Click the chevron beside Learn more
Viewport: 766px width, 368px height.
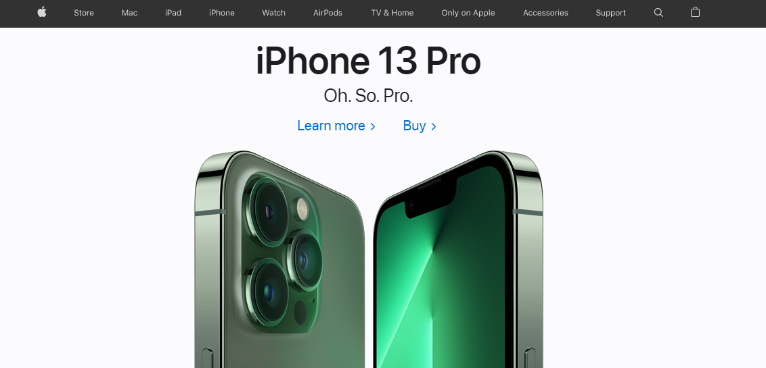tap(373, 127)
